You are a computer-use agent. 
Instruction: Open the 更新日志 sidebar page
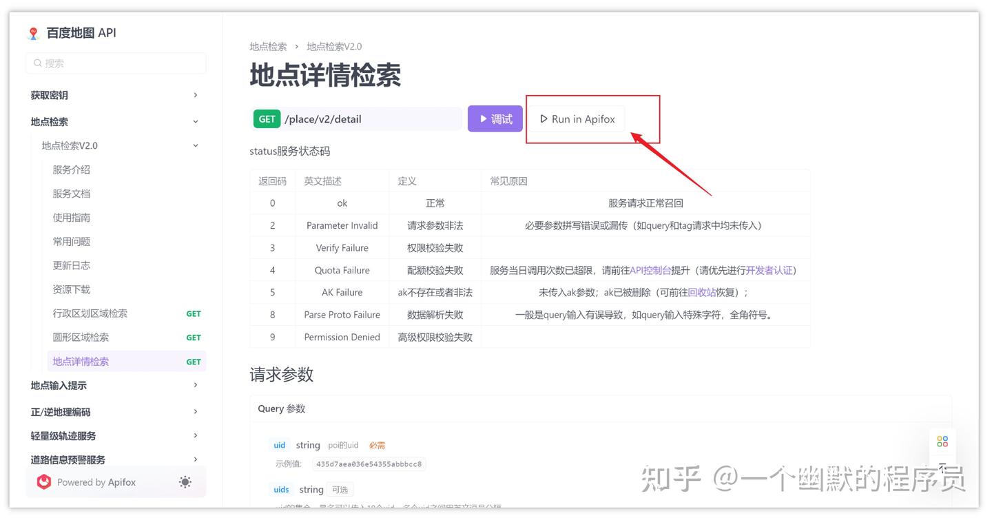coord(71,265)
